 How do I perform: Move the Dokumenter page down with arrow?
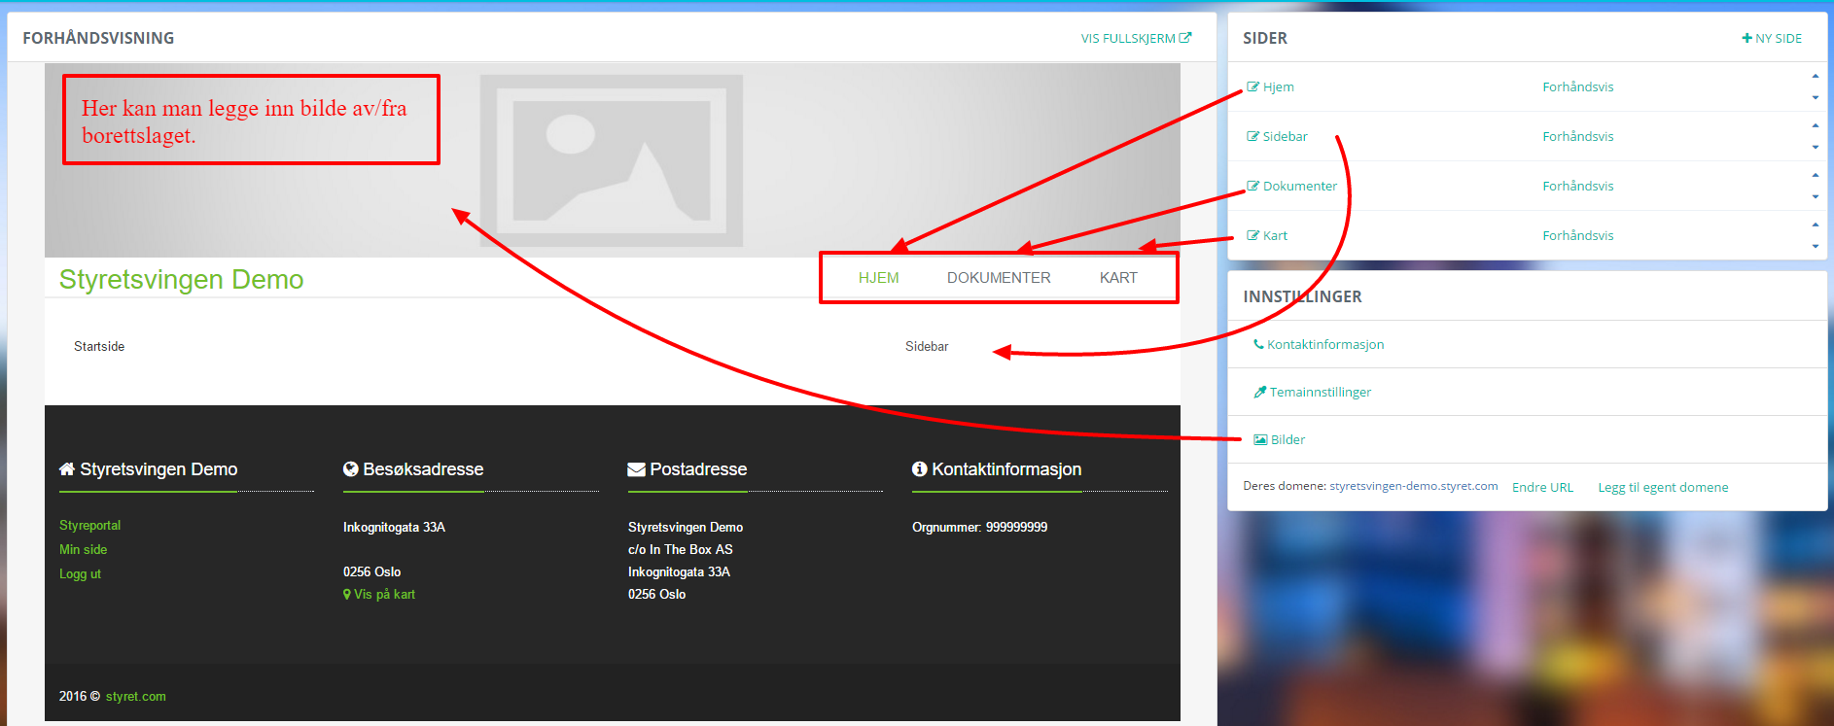tap(1815, 197)
